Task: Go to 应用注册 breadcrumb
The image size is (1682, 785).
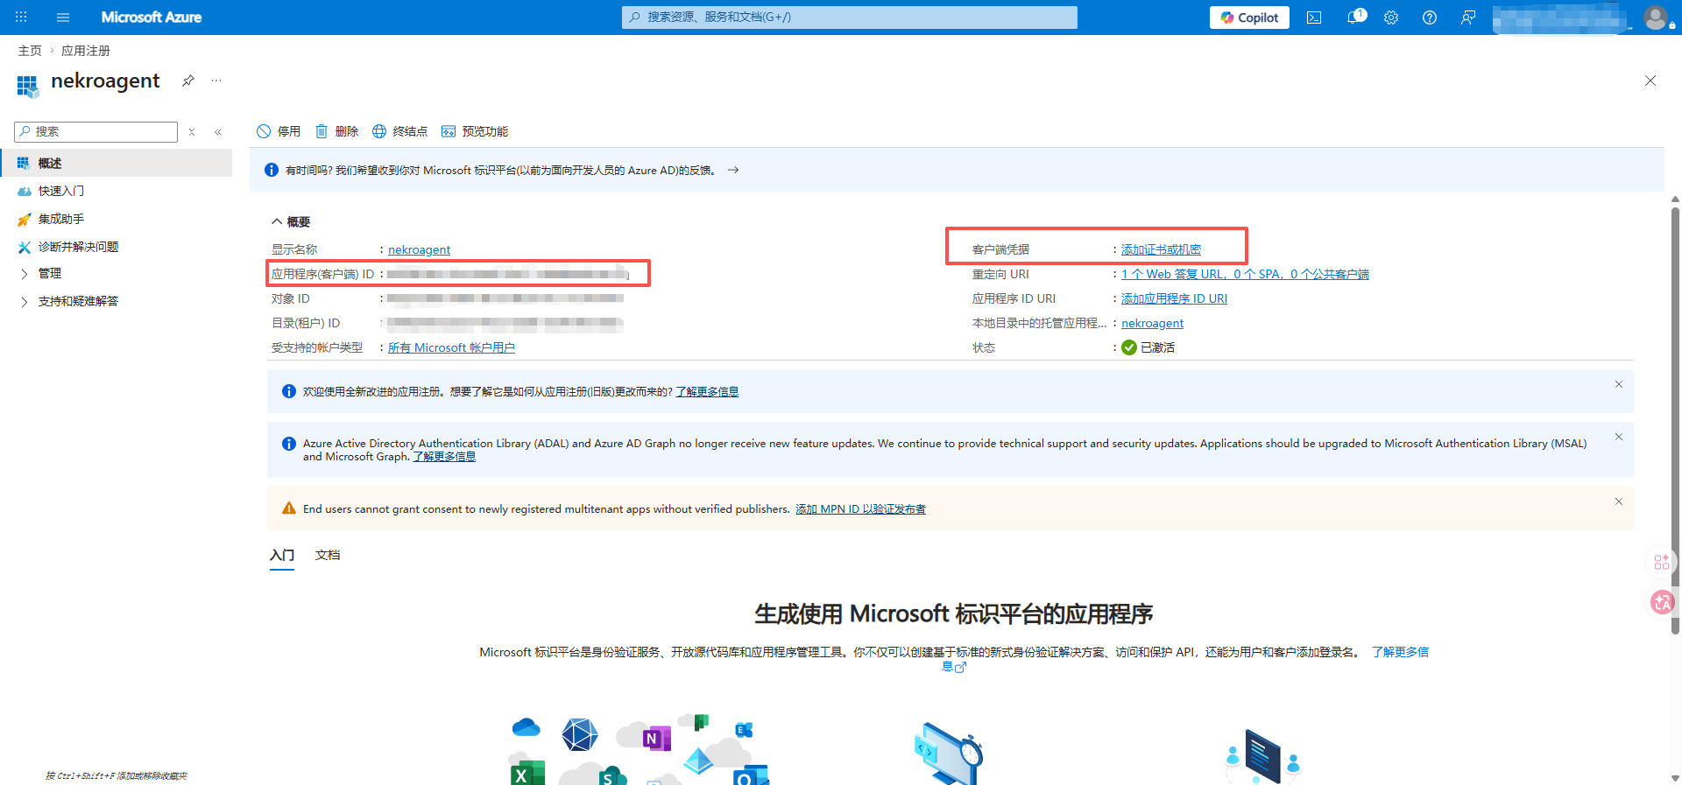Action: click(x=86, y=51)
